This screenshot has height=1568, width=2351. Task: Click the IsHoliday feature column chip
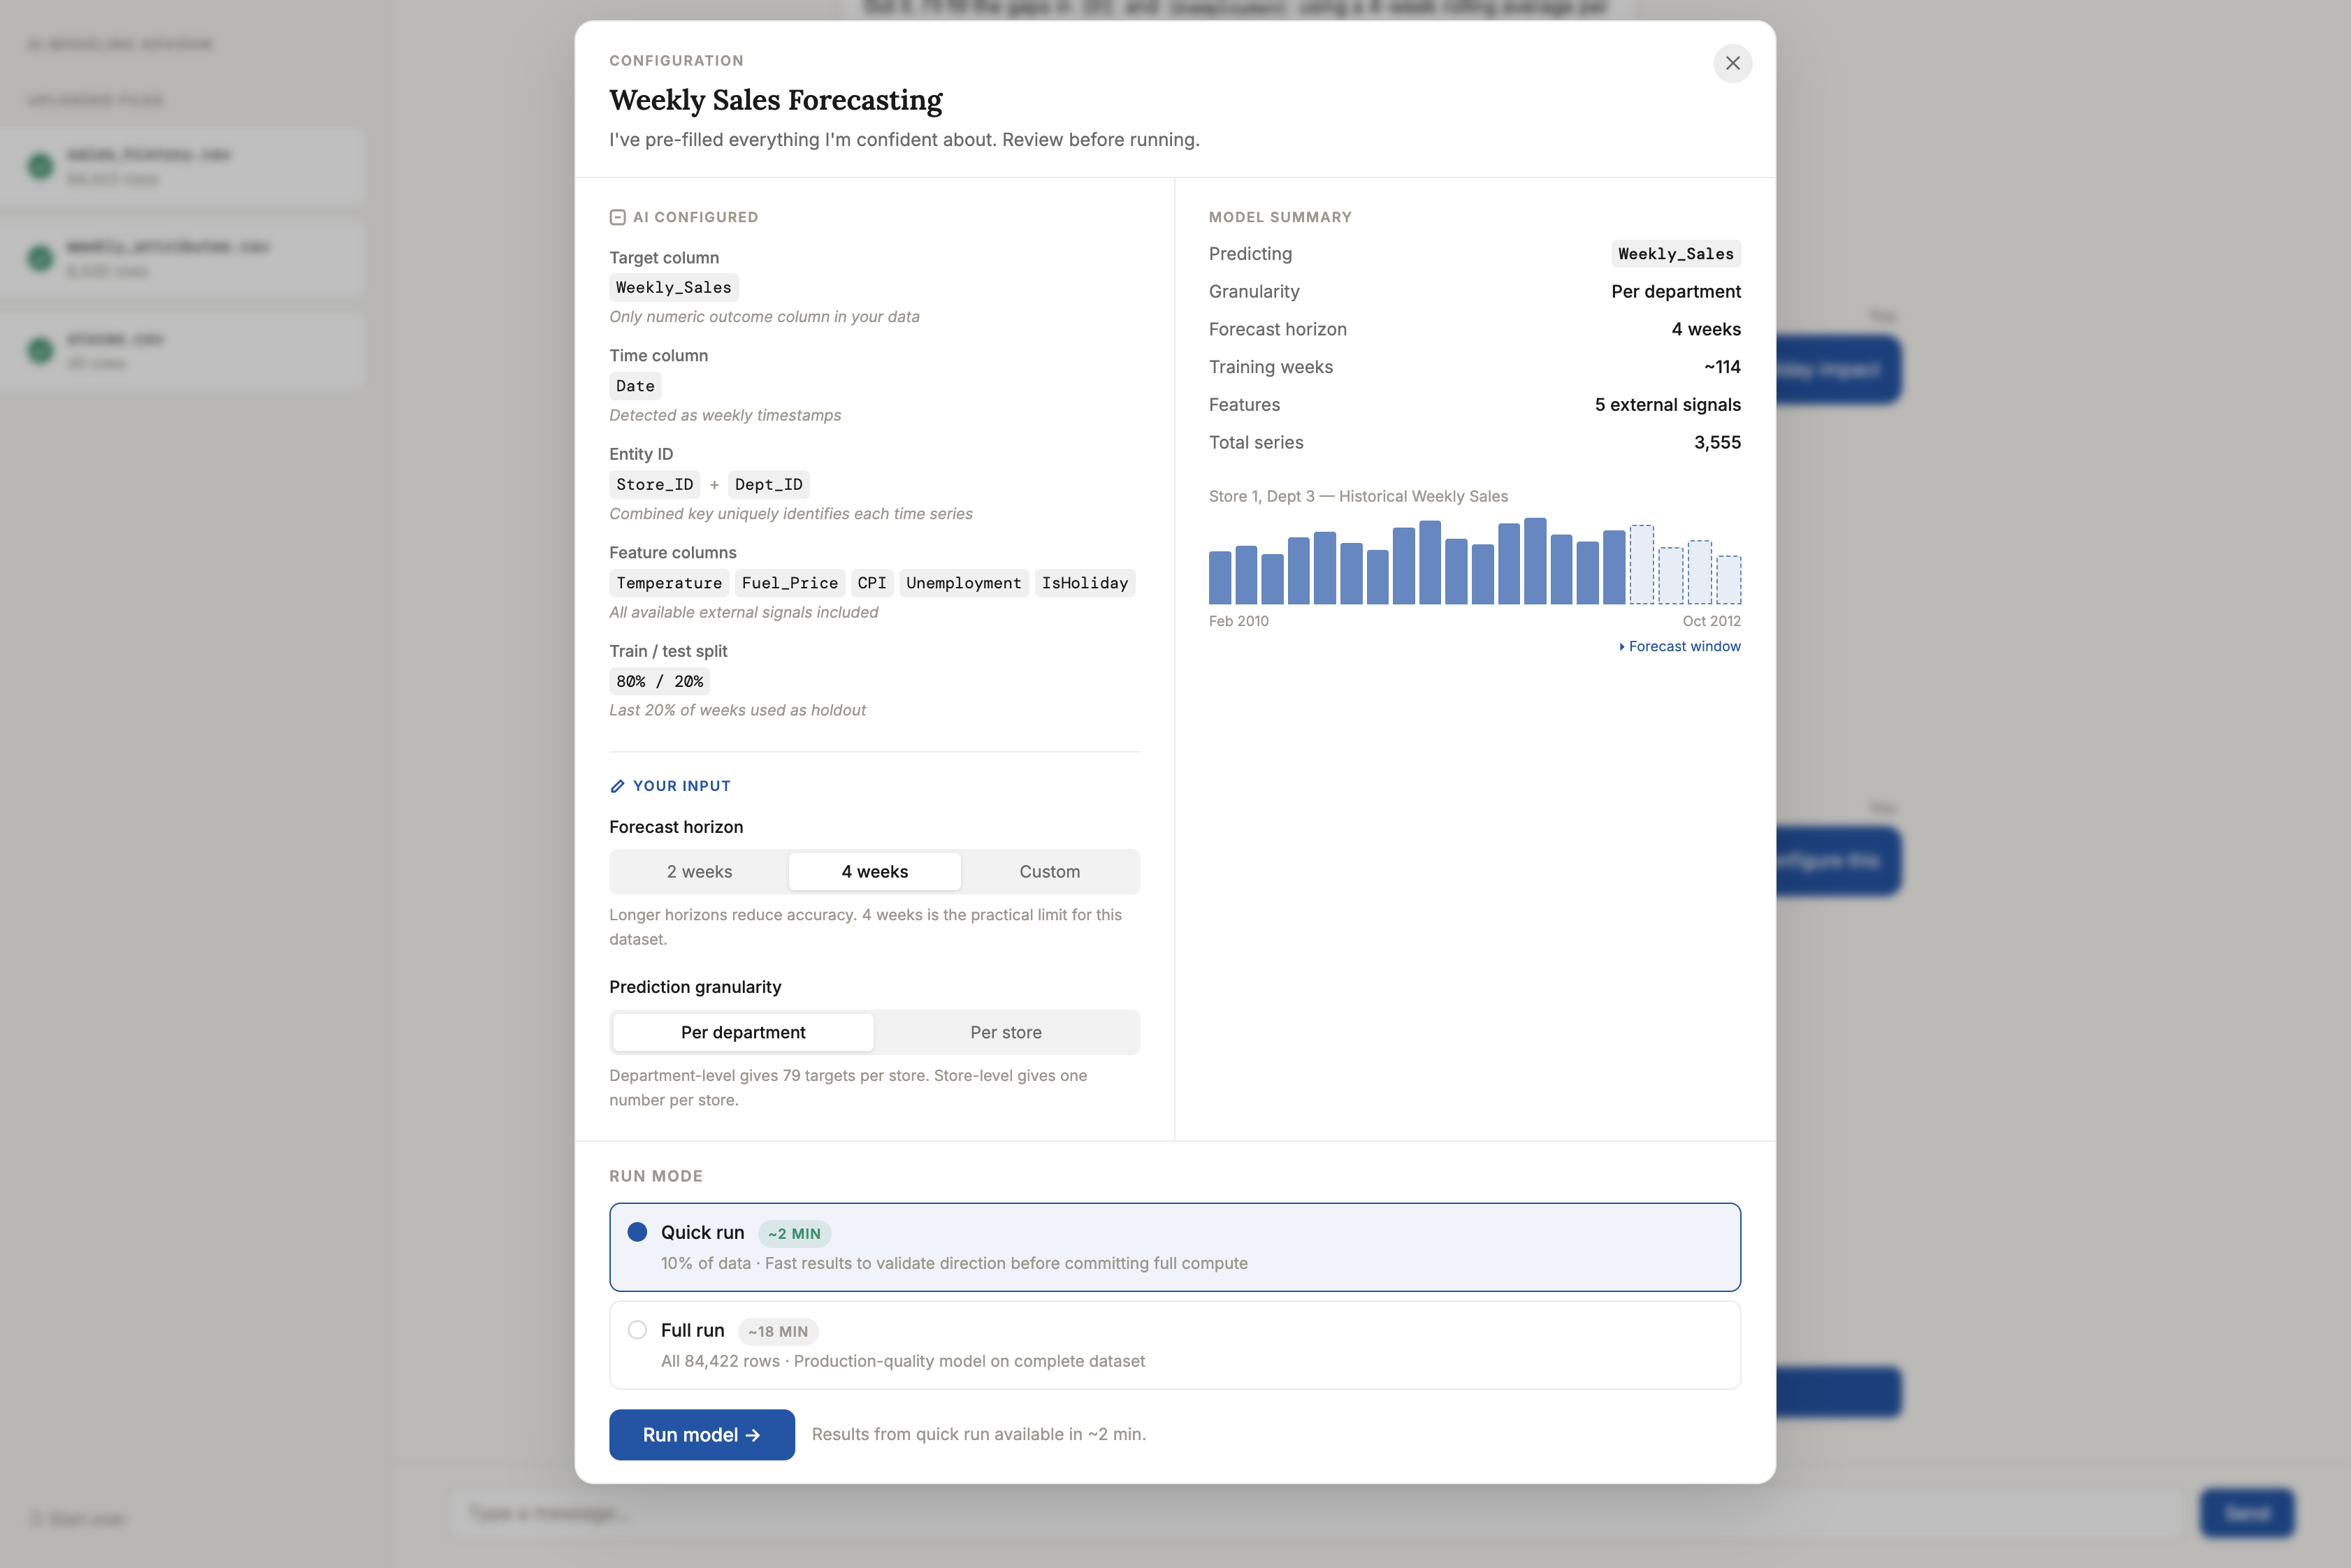point(1084,583)
